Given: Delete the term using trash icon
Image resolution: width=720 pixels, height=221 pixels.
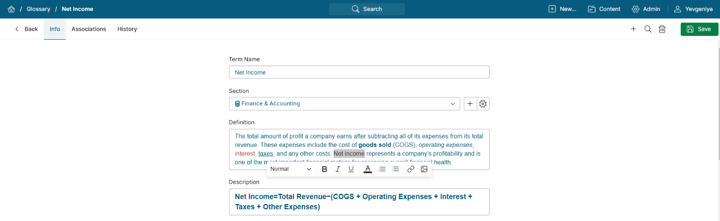Looking at the screenshot, I should (x=662, y=29).
